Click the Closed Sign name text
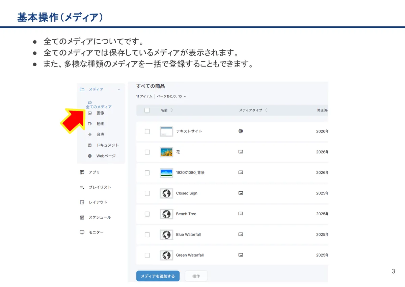 click(187, 193)
